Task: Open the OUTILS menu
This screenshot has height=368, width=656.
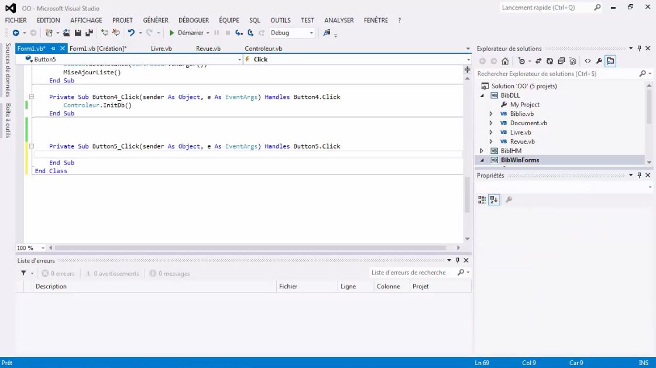Action: point(280,20)
